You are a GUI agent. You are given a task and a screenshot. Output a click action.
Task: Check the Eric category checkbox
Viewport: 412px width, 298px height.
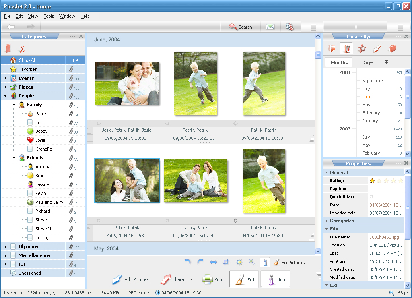pos(30,122)
